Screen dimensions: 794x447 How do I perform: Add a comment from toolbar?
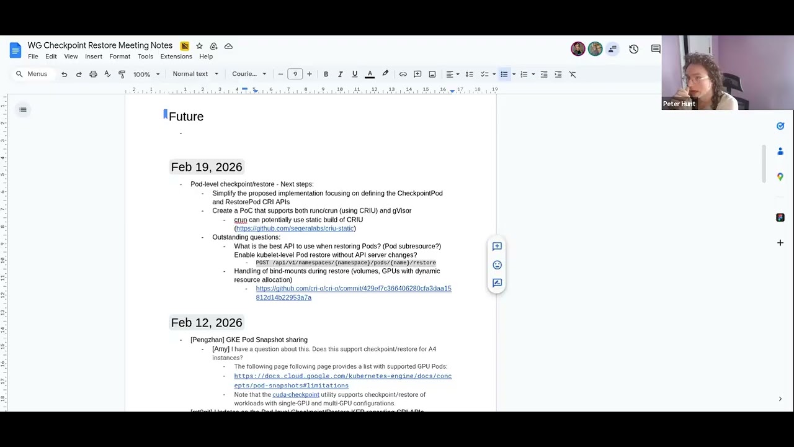417,74
